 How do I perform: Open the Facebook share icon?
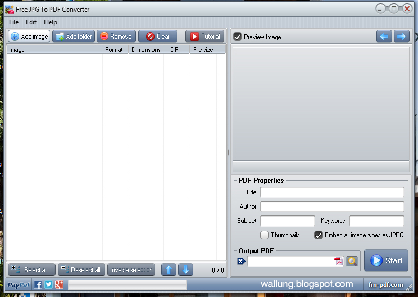[x=38, y=285]
